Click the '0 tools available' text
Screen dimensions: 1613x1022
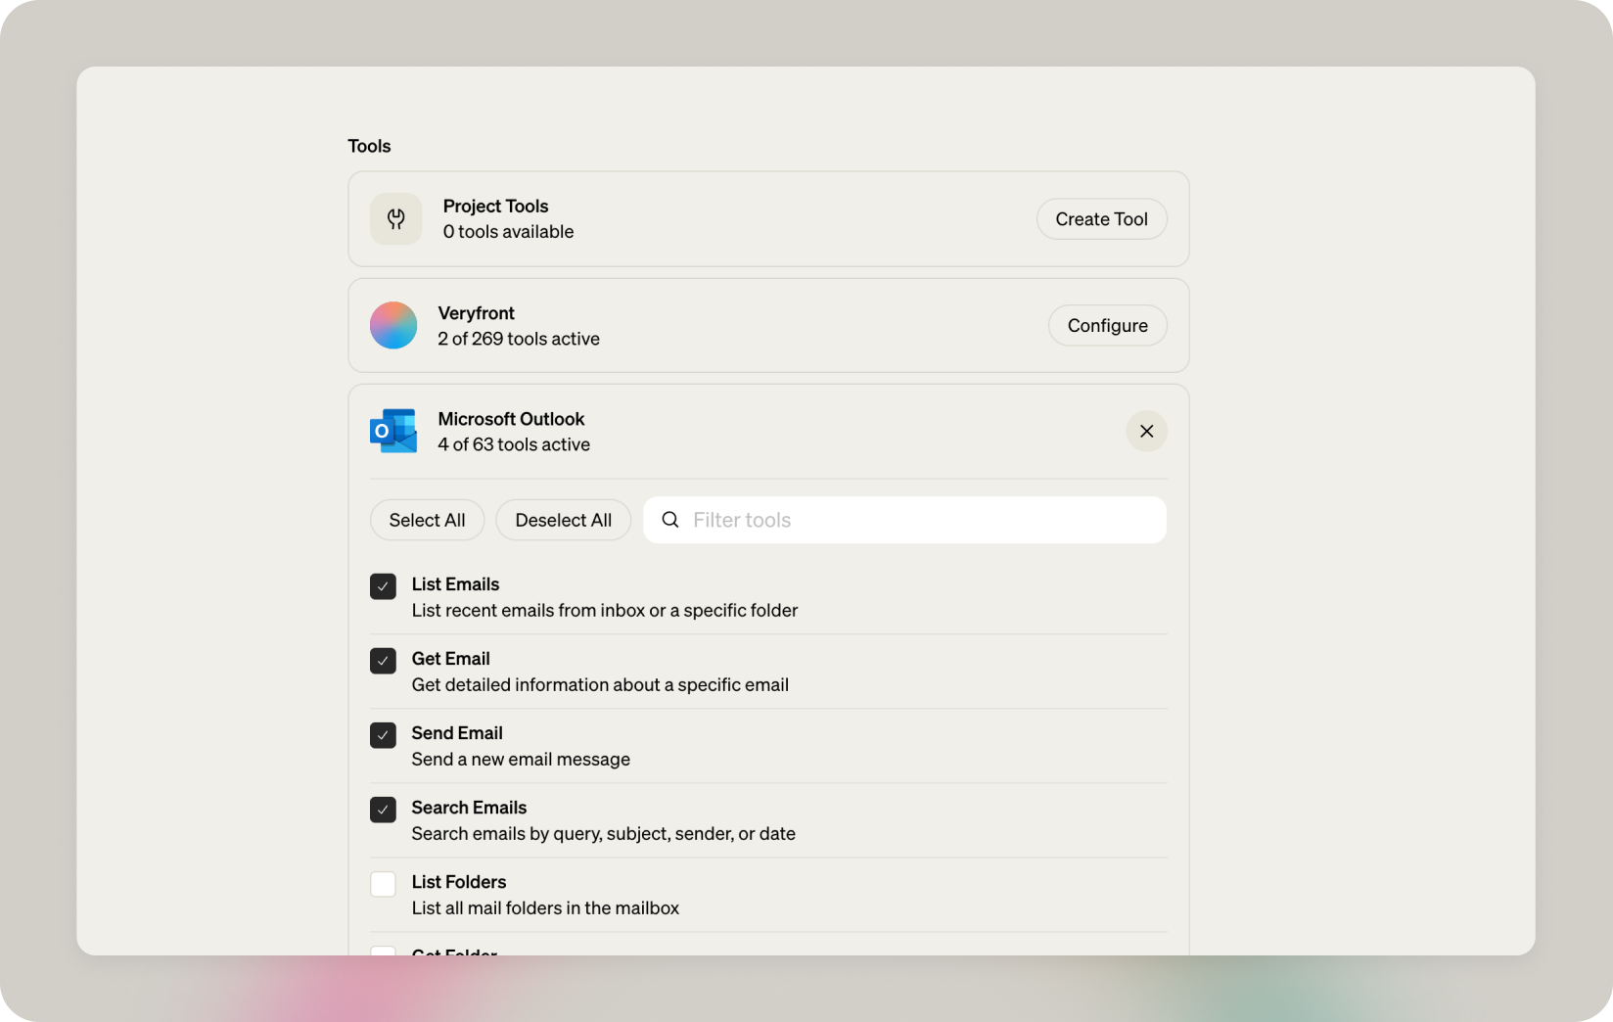[x=508, y=232]
